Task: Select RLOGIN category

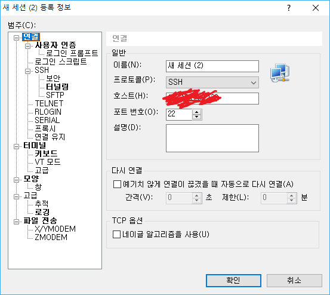Action: pyautogui.click(x=48, y=112)
